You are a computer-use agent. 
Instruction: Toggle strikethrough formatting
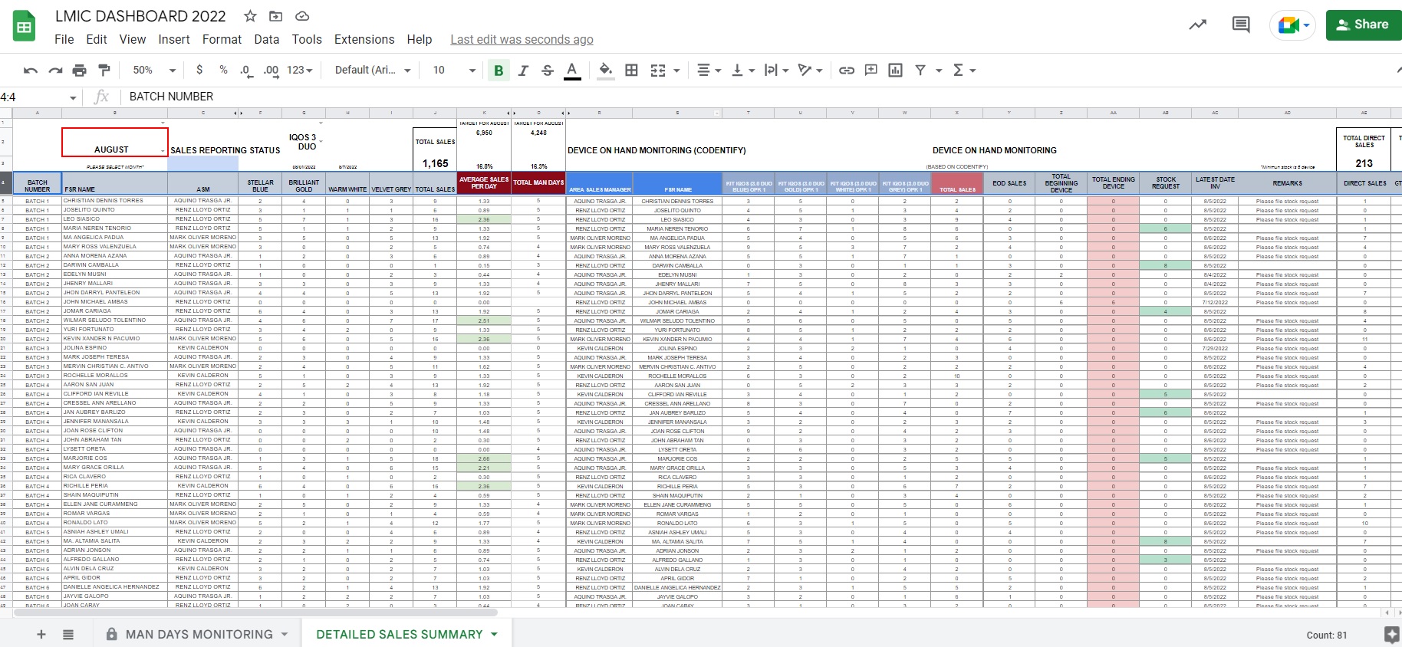coord(548,71)
